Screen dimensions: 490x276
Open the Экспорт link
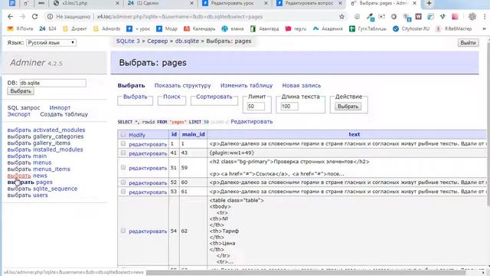click(19, 114)
